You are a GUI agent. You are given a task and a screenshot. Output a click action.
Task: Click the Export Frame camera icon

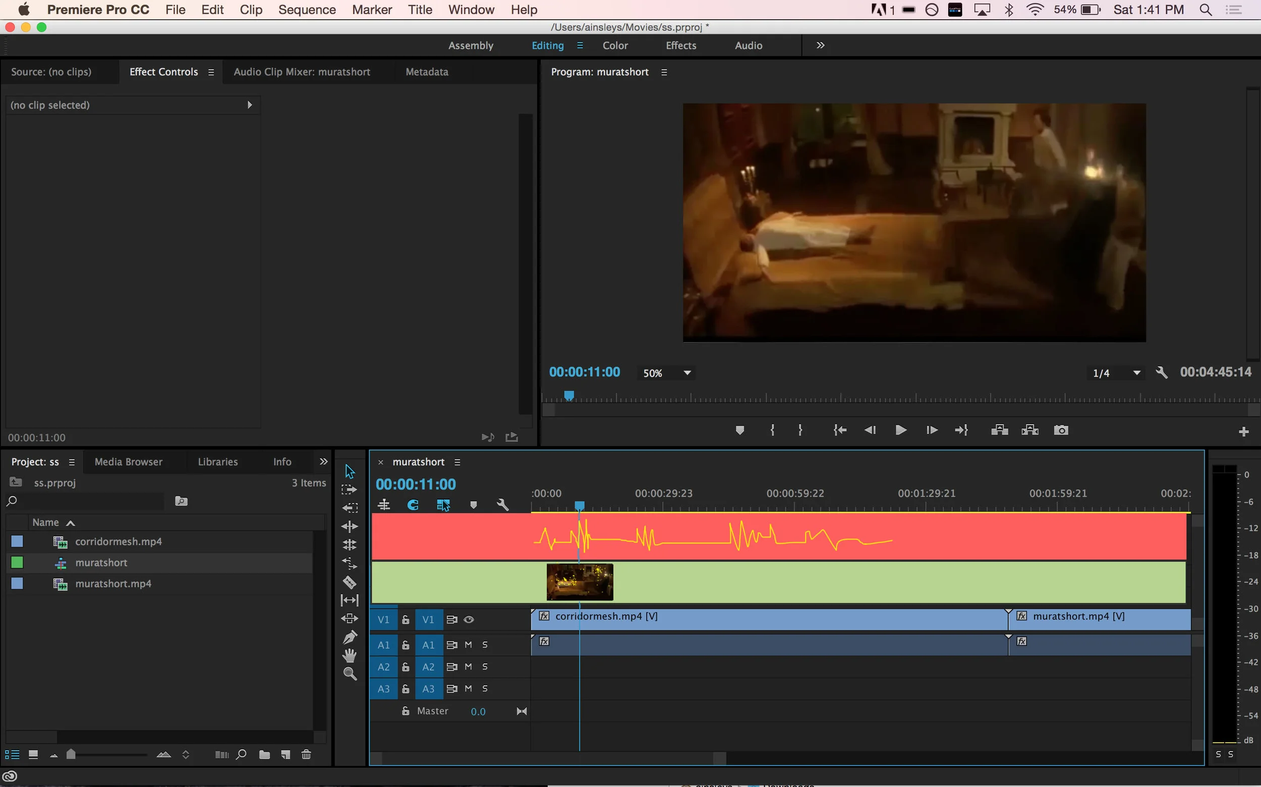point(1061,430)
